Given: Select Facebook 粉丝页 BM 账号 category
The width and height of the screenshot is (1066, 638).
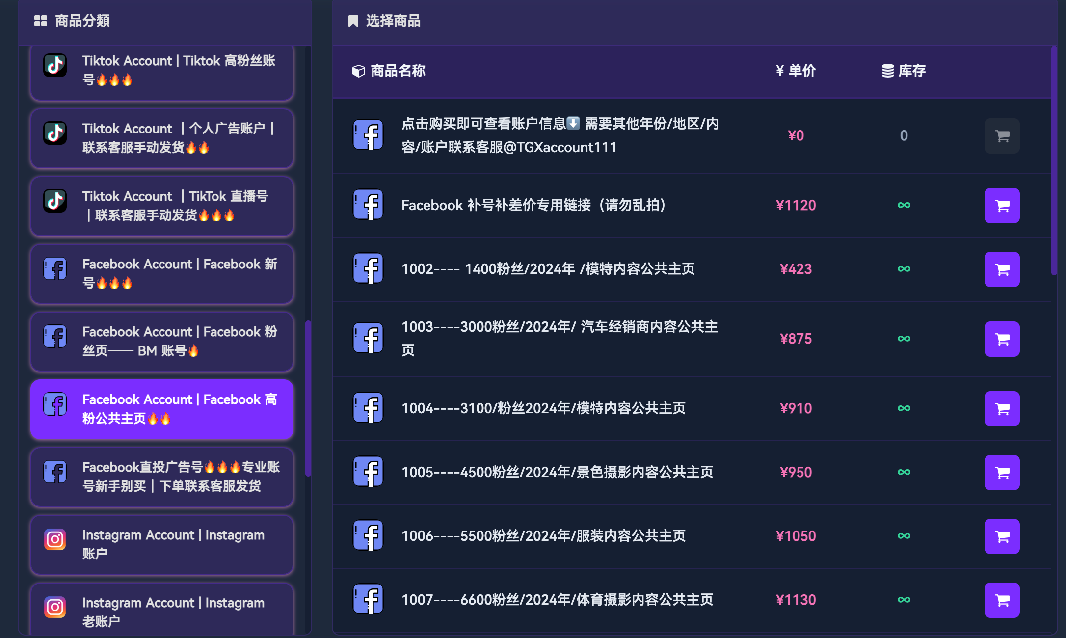Looking at the screenshot, I should pos(162,342).
